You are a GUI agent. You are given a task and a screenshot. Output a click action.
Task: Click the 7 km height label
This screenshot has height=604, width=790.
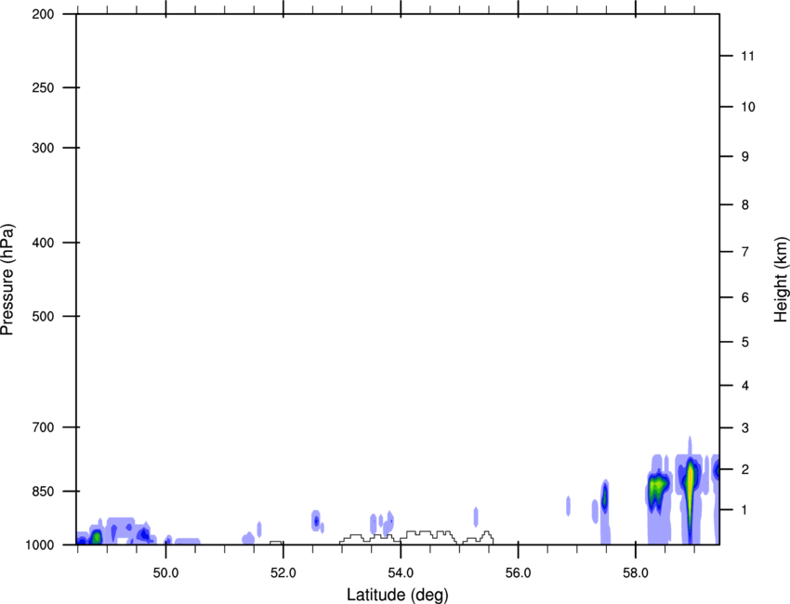745,252
